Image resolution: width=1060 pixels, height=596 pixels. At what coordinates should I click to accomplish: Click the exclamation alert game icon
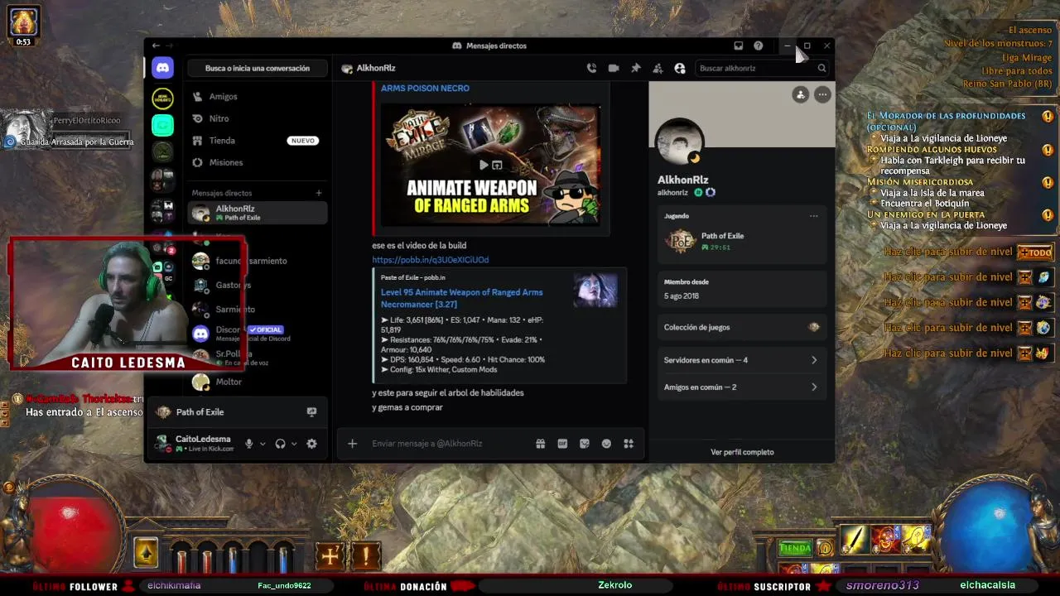[366, 556]
